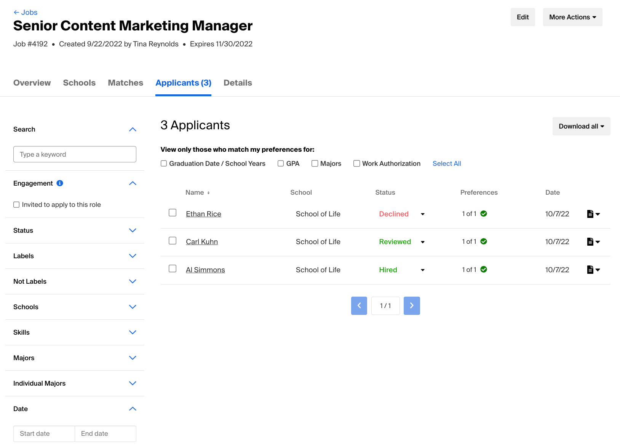Click the Start date field

[x=44, y=434]
